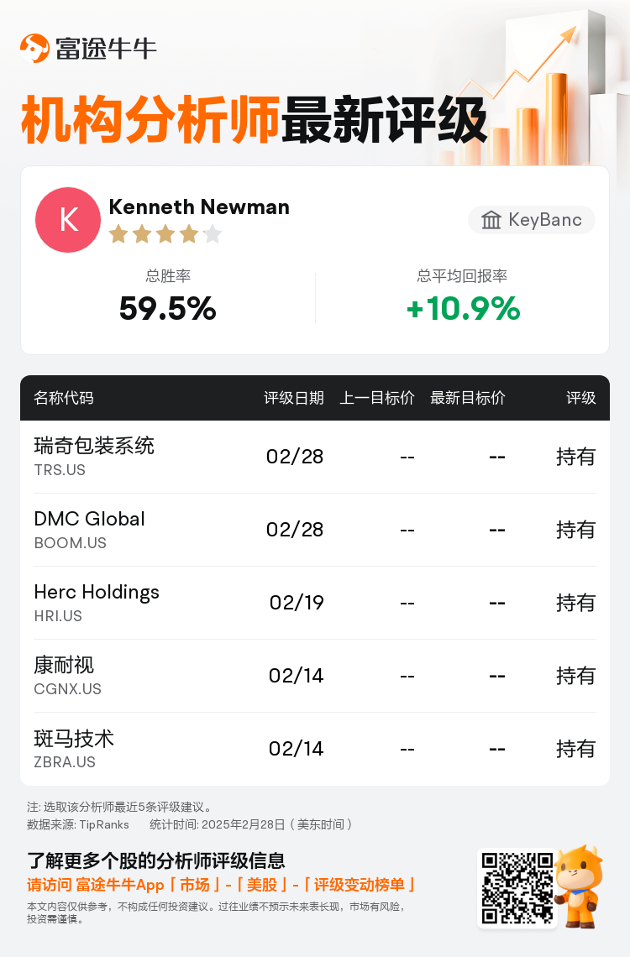Select the 斑马技术 ZBRA.US entry
630x957 pixels.
(x=315, y=749)
